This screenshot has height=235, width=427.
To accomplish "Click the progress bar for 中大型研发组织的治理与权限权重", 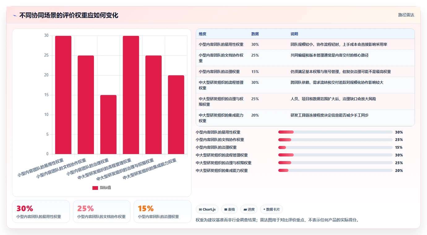I will point(335,163).
